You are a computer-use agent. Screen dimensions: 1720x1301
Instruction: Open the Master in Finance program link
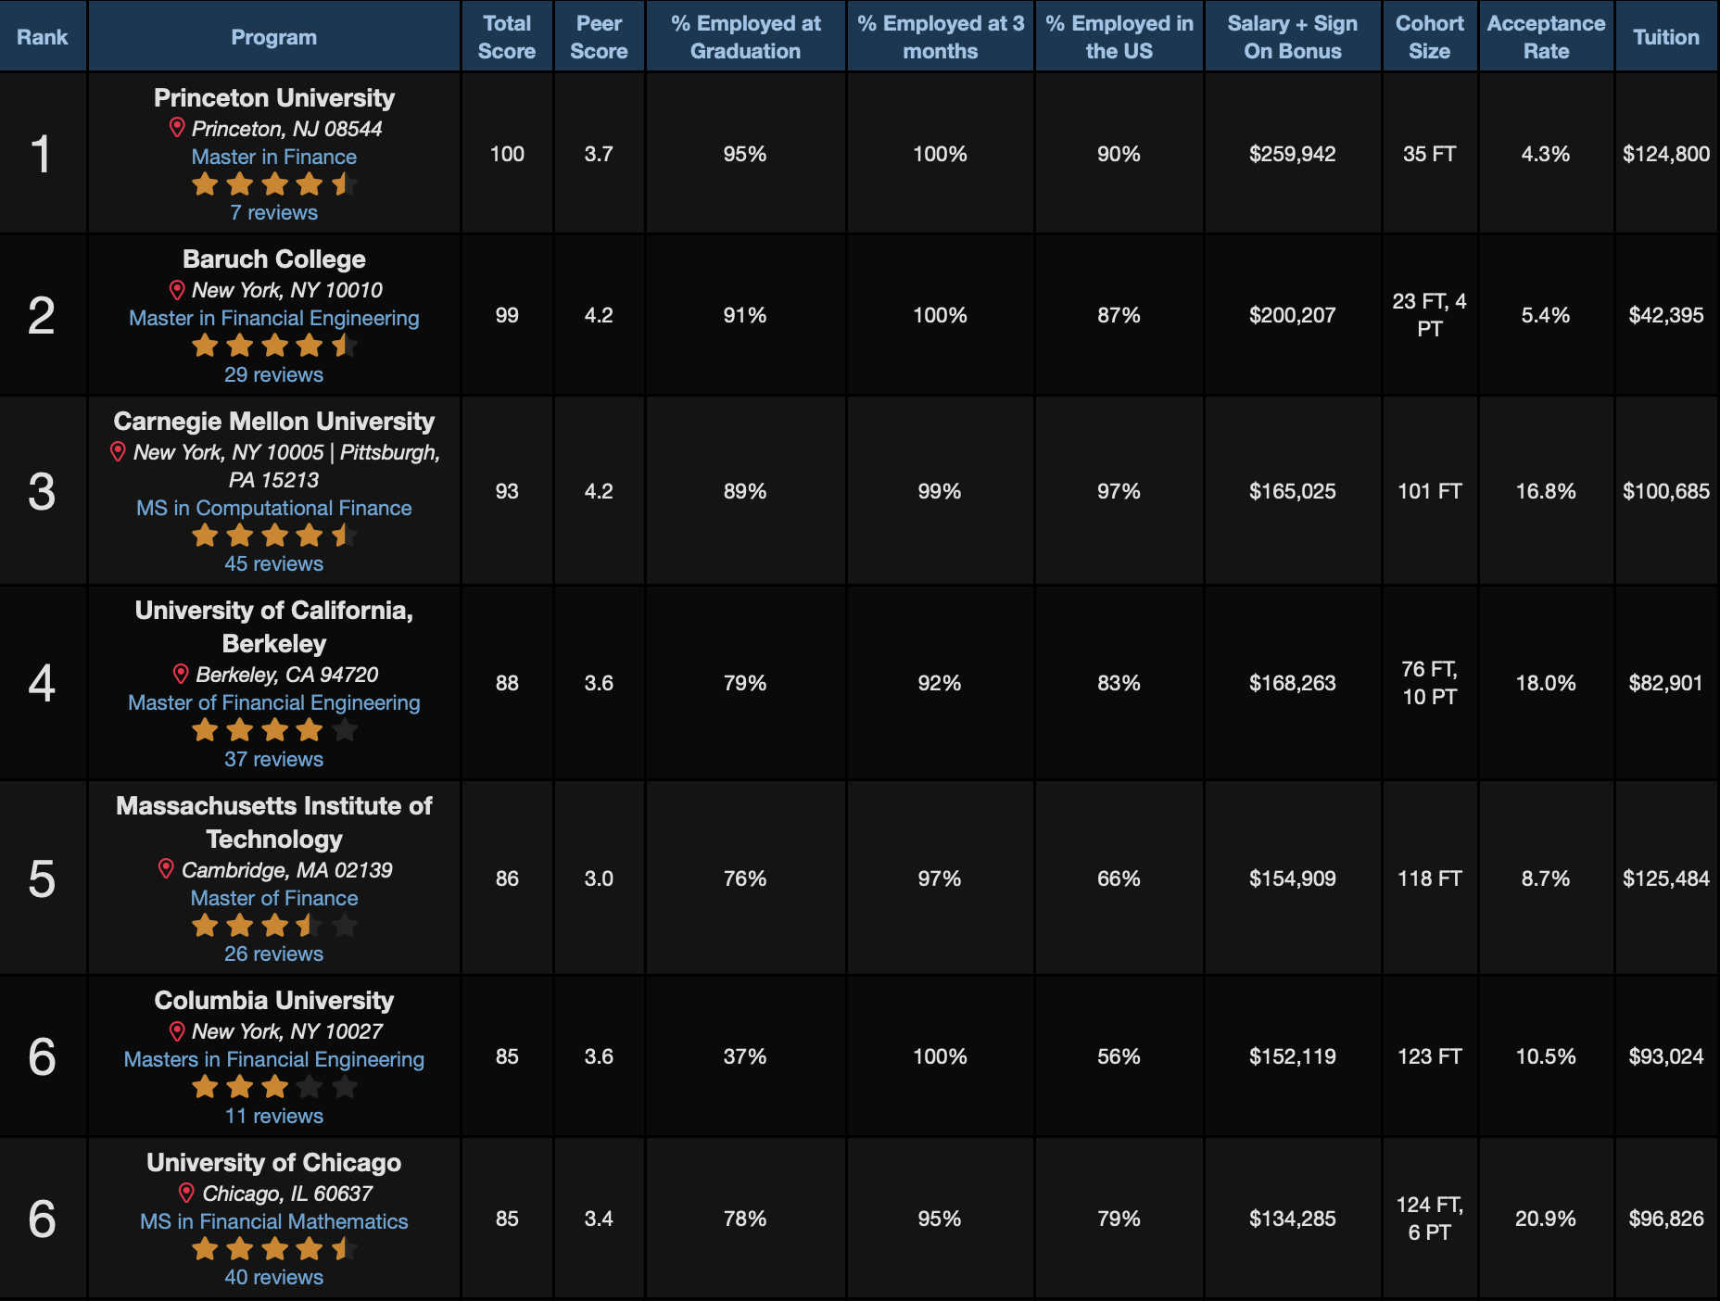coord(274,157)
